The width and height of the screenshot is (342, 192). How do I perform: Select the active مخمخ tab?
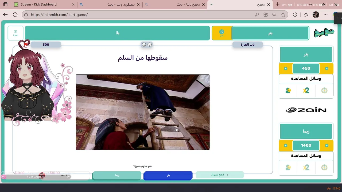click(x=240, y=5)
